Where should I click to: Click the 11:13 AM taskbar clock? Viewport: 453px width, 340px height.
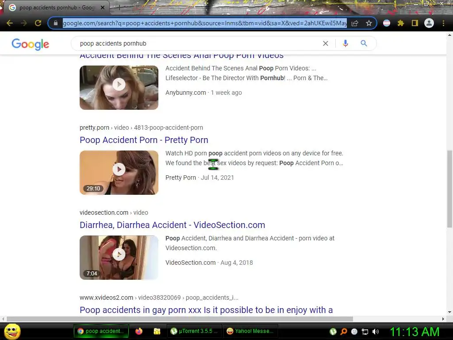click(415, 332)
